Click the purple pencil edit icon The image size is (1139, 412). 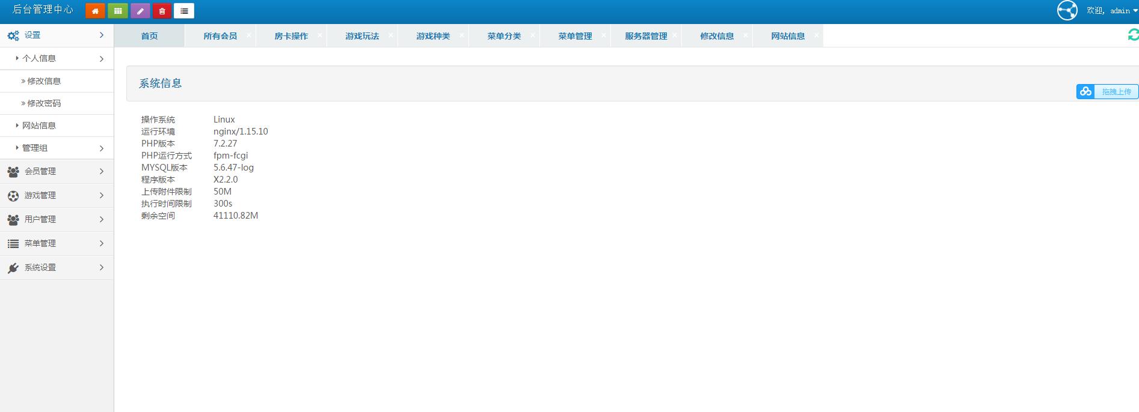140,11
